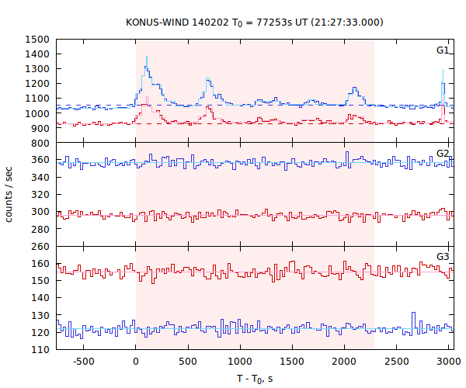Click the y-axis tick label 320
466x388 pixels.
point(40,195)
